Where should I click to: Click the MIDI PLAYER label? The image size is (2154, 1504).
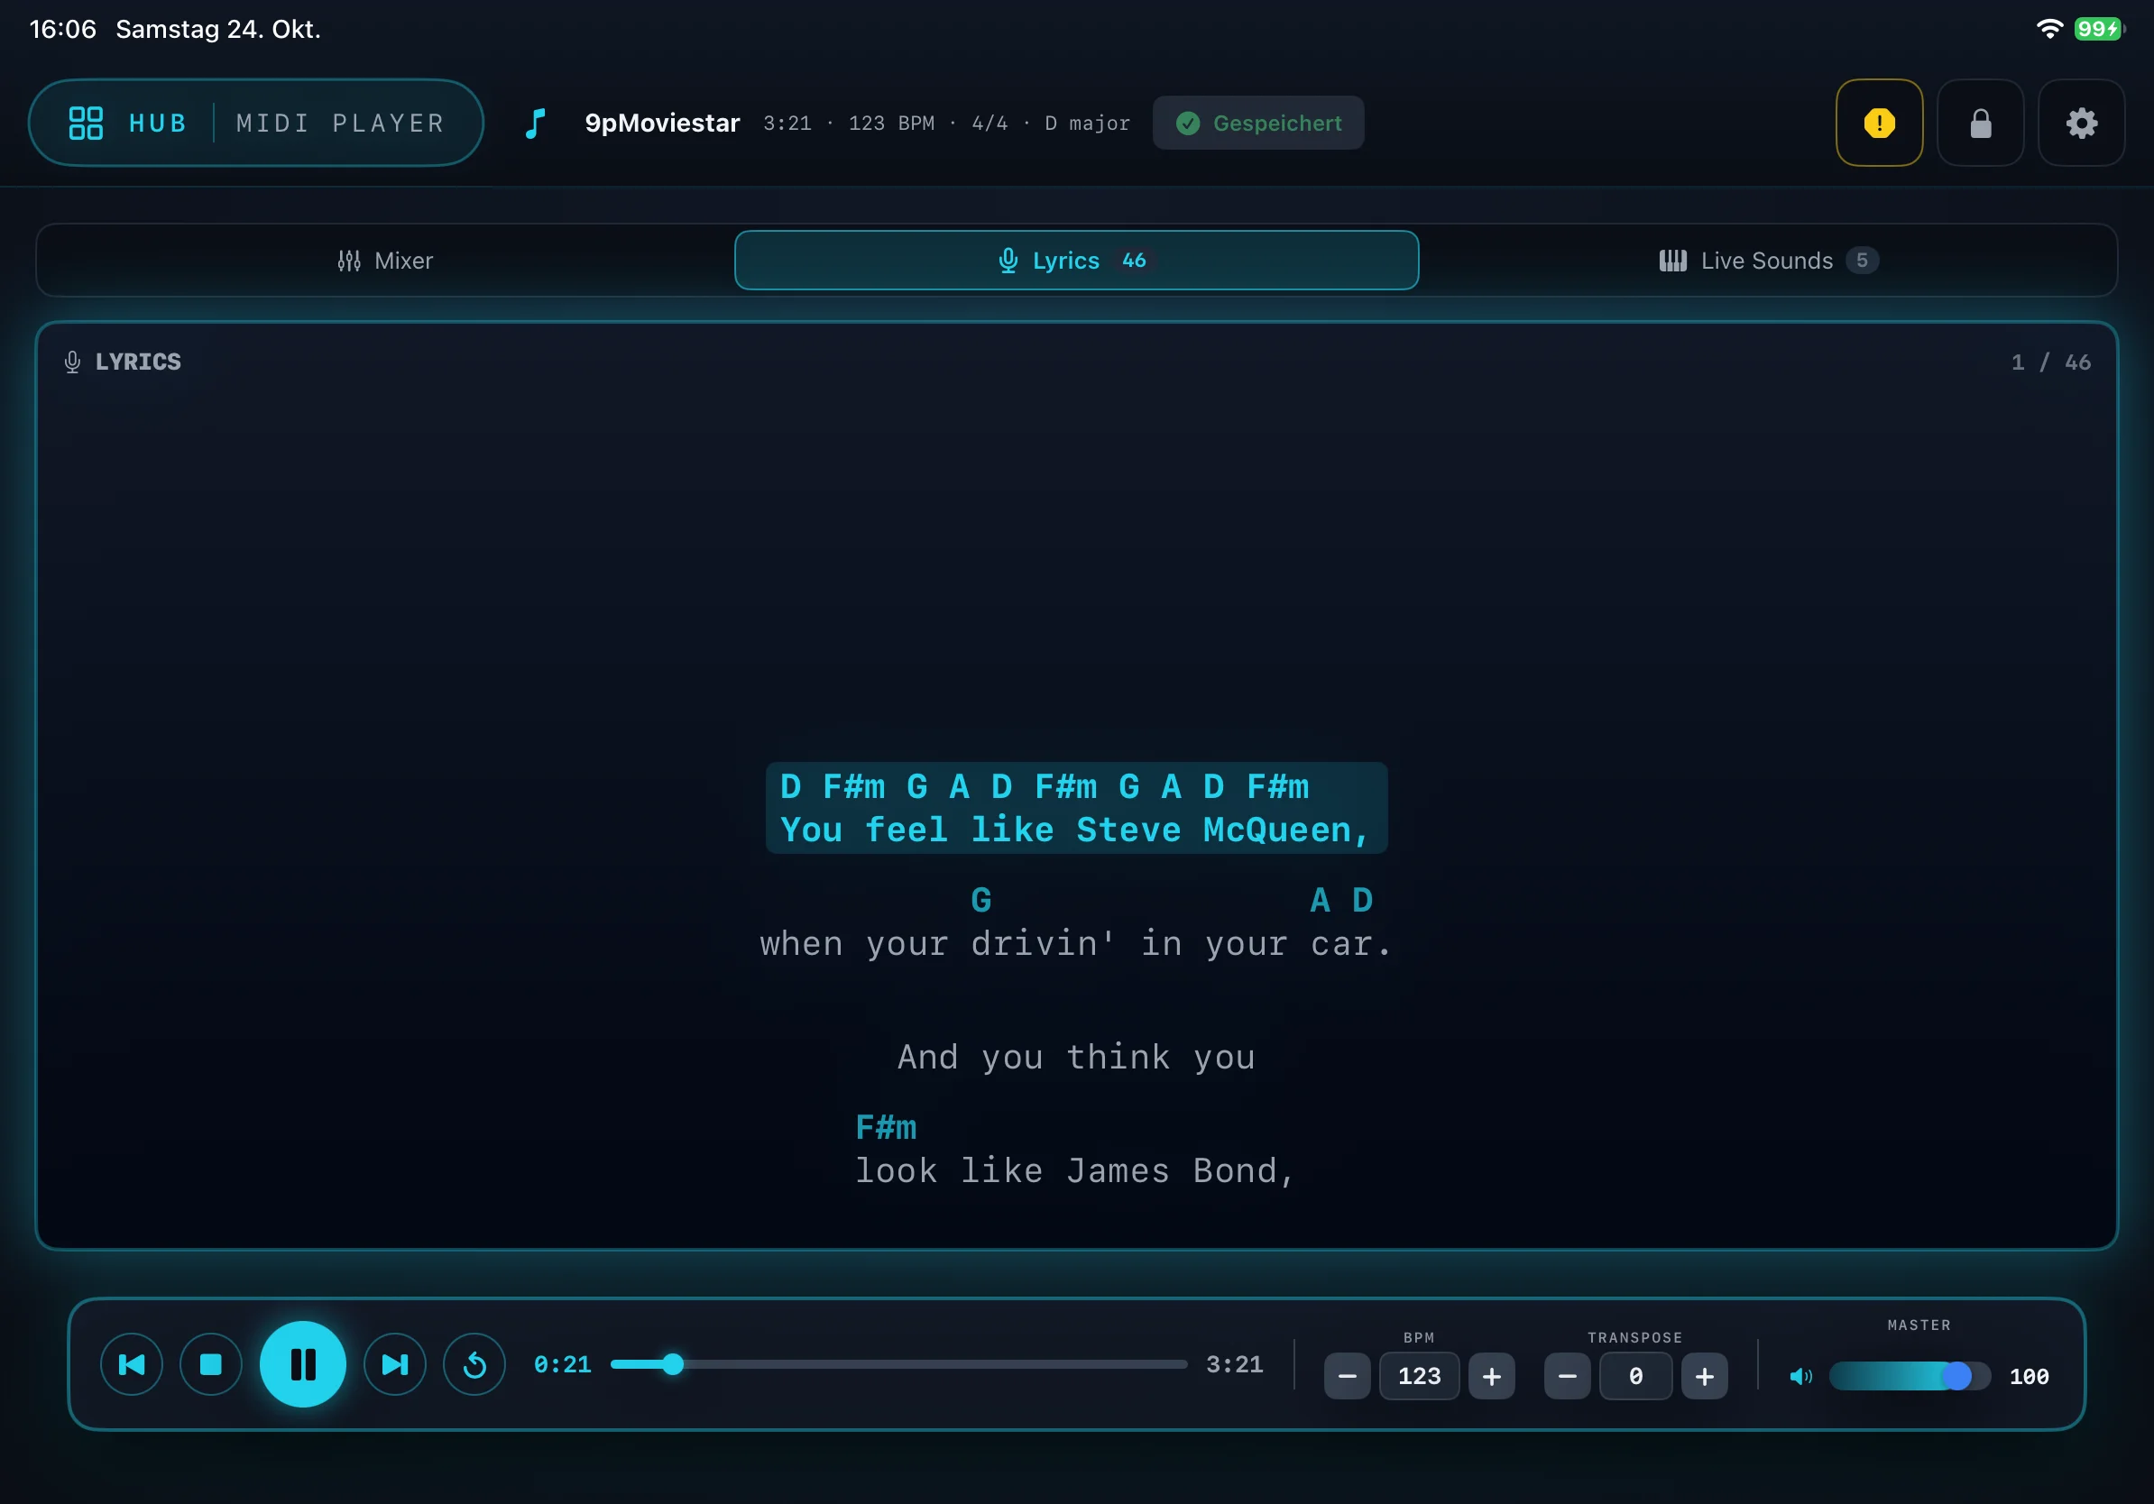coord(341,123)
